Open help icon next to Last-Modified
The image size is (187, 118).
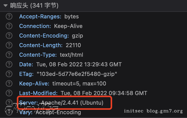point(9,93)
